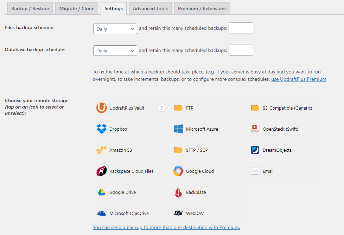Choose Microsoft OneDrive icon
The height and width of the screenshot is (235, 344).
[x=102, y=213]
